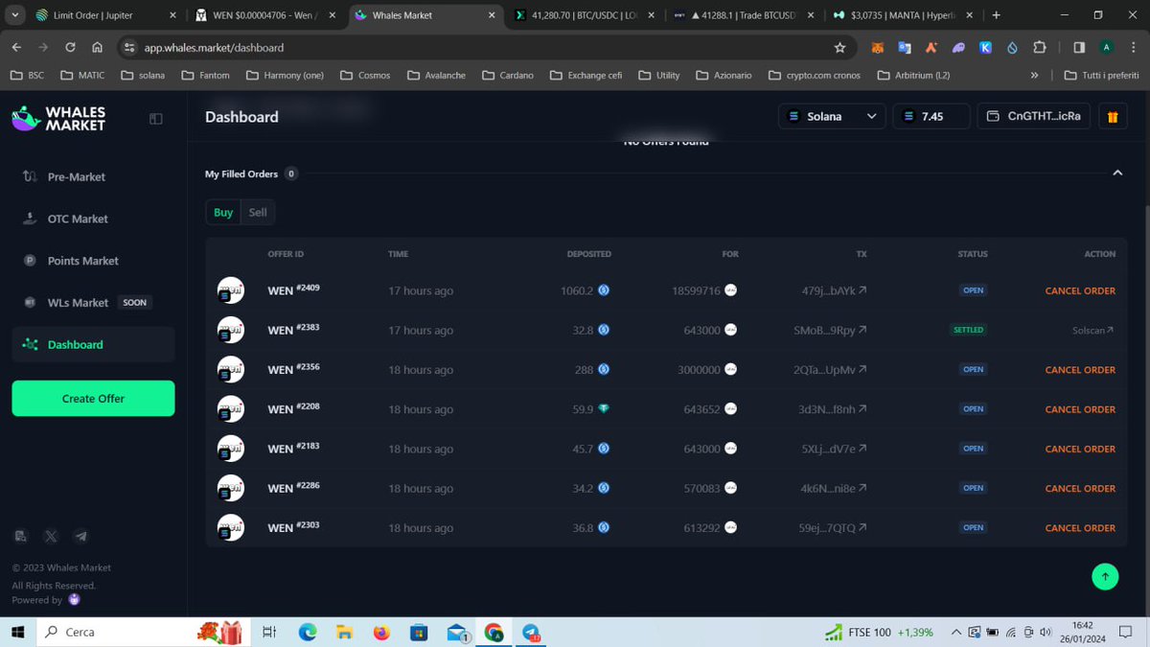
Task: Open the X (Twitter) social link
Action: tap(51, 537)
